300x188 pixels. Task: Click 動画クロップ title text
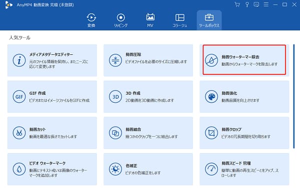coord(231,129)
